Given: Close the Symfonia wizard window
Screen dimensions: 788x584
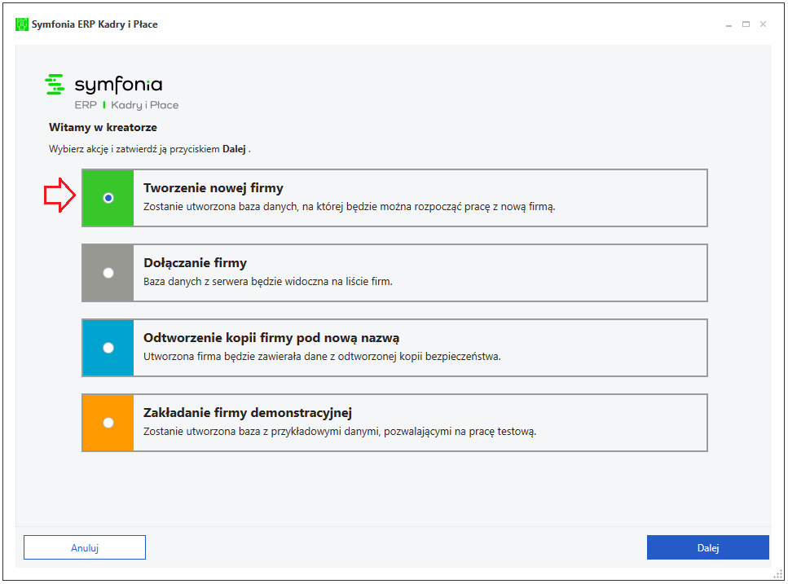Looking at the screenshot, I should (763, 24).
